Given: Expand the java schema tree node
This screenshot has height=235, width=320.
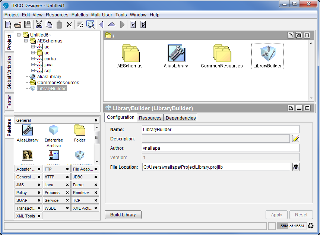Looking at the screenshot, I should click(33, 65).
